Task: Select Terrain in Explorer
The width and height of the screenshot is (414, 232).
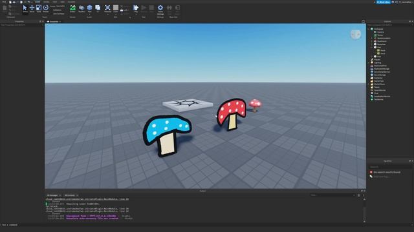Action: pyautogui.click(x=380, y=35)
